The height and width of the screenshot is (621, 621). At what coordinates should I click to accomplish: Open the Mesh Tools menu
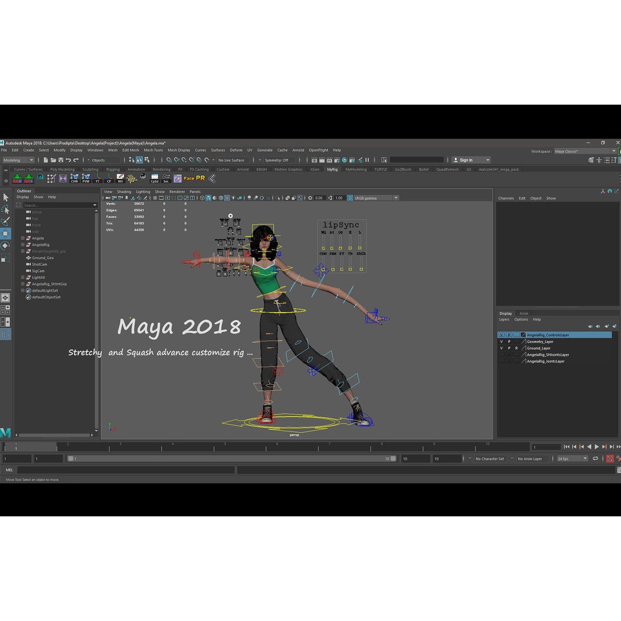coord(154,150)
